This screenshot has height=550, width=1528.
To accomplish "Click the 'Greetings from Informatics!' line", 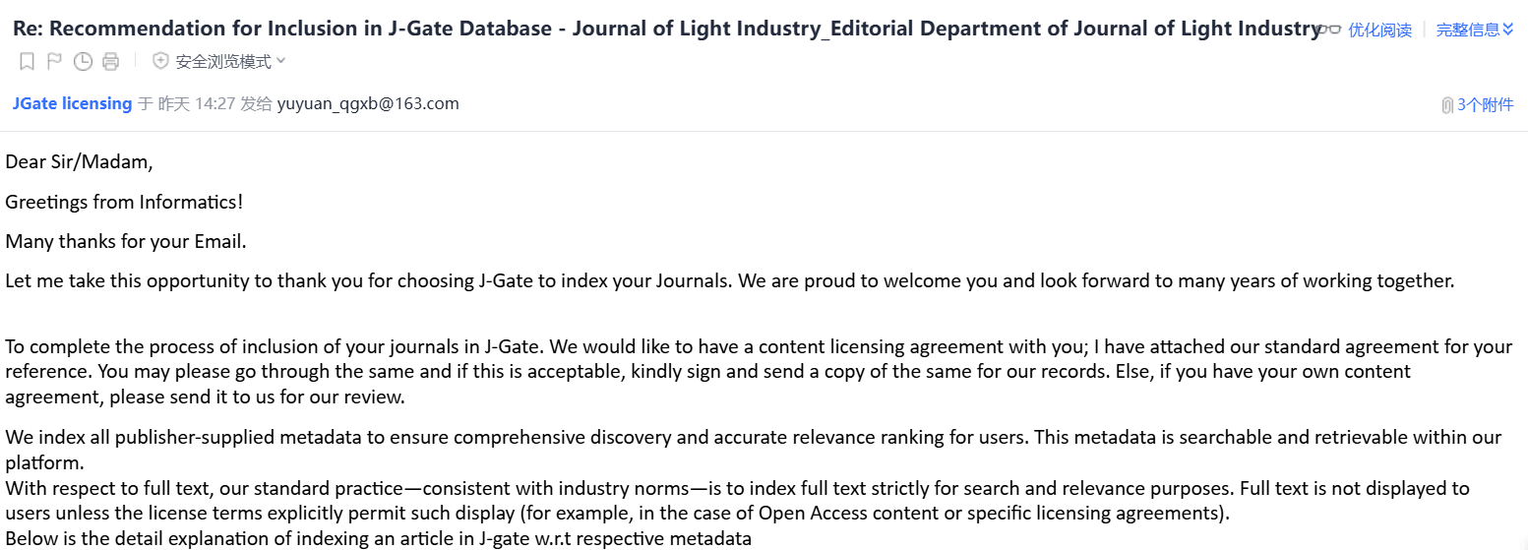I will point(124,202).
